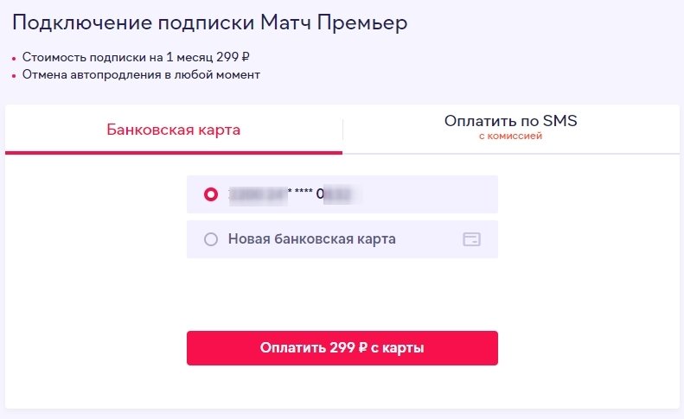Image resolution: width=684 pixels, height=419 pixels.
Task: Click the empty right side of the saved card row
Action: 432,194
